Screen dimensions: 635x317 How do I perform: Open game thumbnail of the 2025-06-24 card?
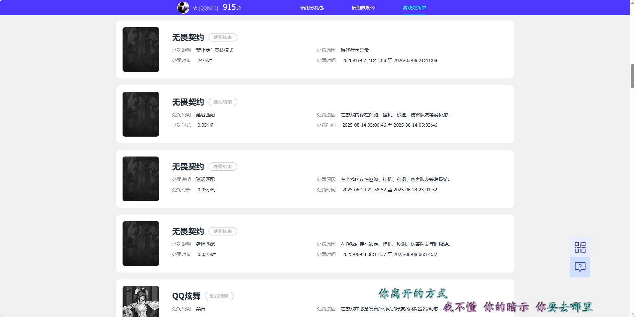(141, 179)
